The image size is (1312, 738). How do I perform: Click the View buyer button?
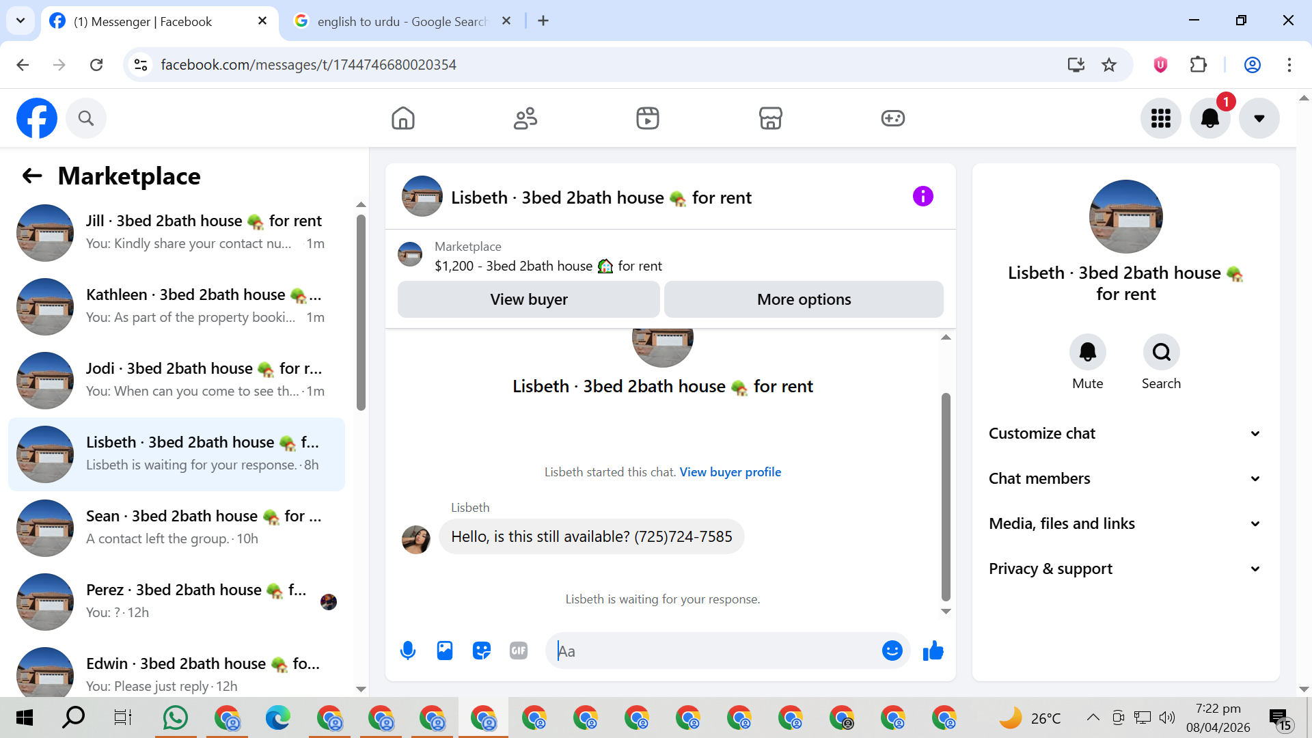click(528, 299)
